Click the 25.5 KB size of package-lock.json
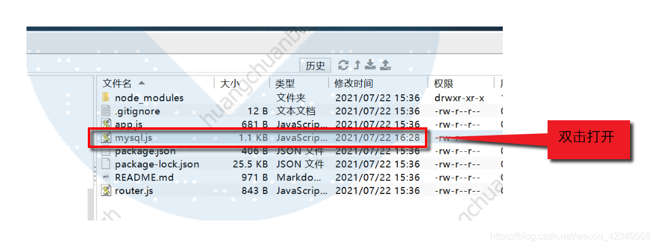Image resolution: width=656 pixels, height=247 pixels. (250, 164)
